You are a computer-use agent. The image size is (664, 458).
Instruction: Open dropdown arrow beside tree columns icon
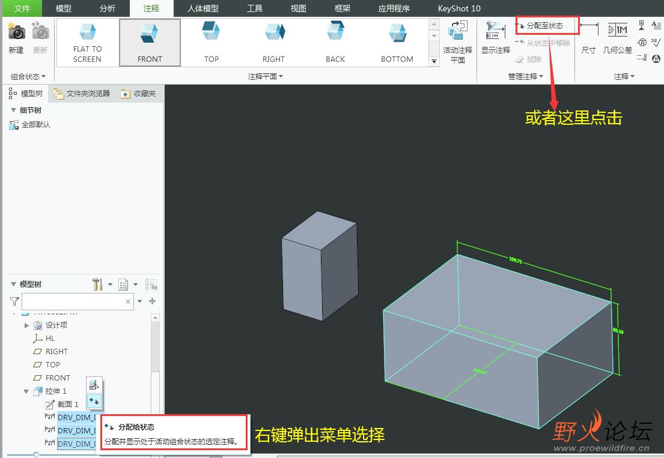pos(136,285)
